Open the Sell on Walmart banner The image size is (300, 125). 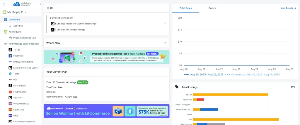coord(107,111)
